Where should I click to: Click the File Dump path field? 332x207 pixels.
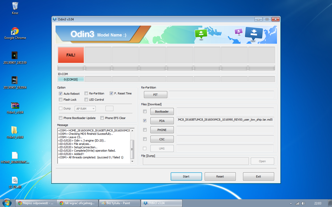[x=196, y=161]
